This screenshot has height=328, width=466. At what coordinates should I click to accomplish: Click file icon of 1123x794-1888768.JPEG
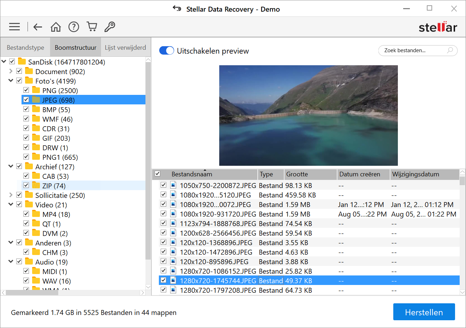[x=173, y=223]
